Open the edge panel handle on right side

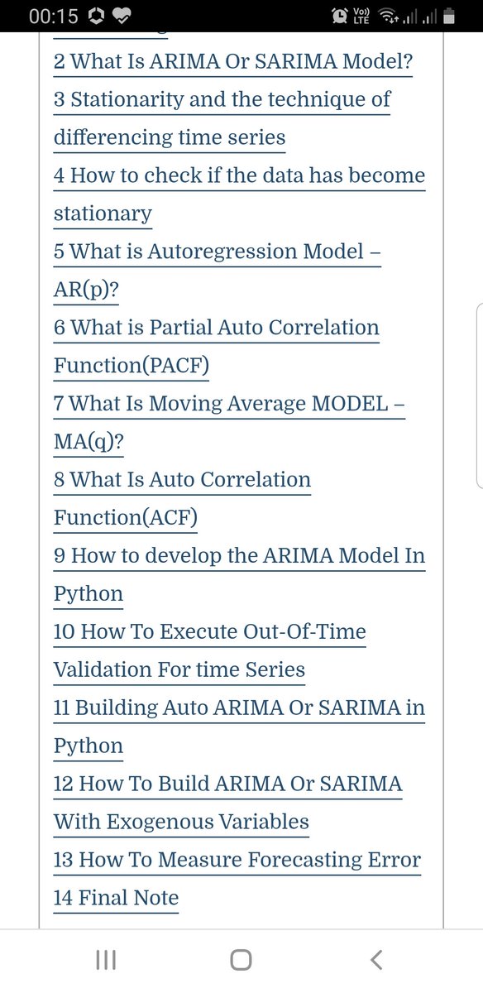pos(479,396)
